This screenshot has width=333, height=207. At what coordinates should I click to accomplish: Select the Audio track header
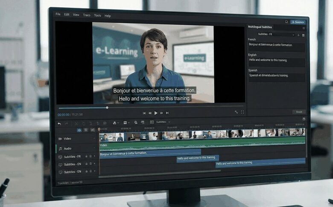point(77,148)
